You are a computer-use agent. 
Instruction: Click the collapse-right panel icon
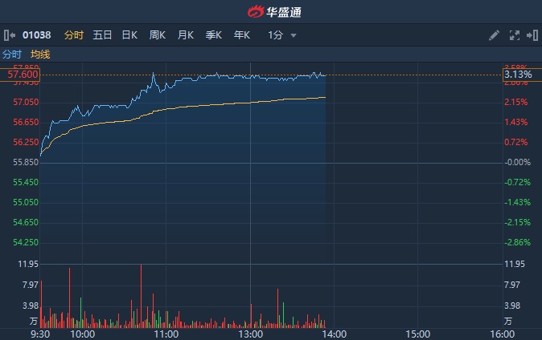(532, 35)
